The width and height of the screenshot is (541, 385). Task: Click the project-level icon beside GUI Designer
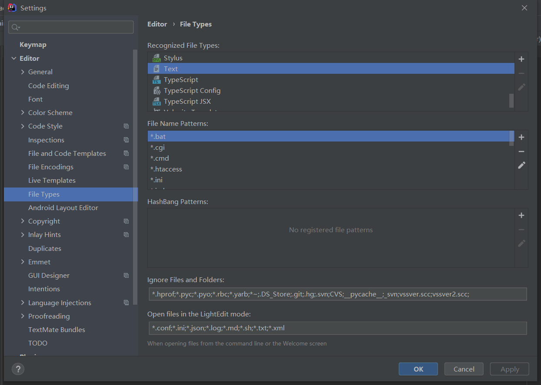(126, 276)
